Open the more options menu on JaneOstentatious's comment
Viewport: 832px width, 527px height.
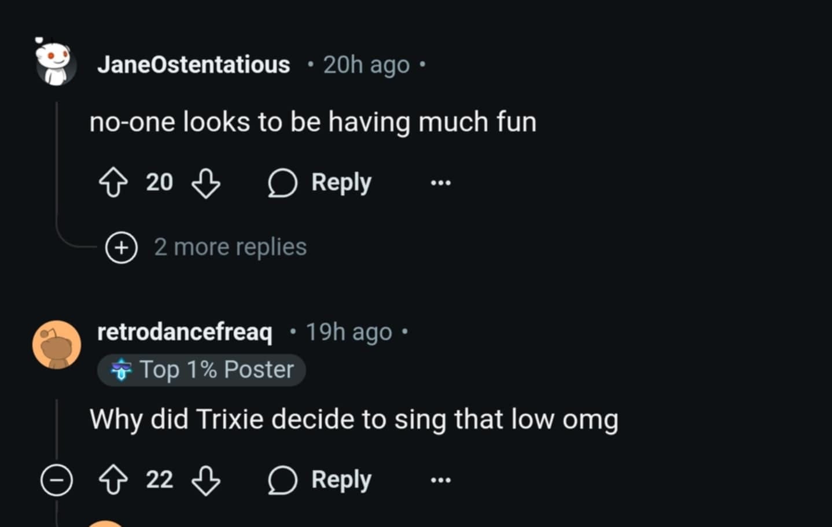(440, 183)
